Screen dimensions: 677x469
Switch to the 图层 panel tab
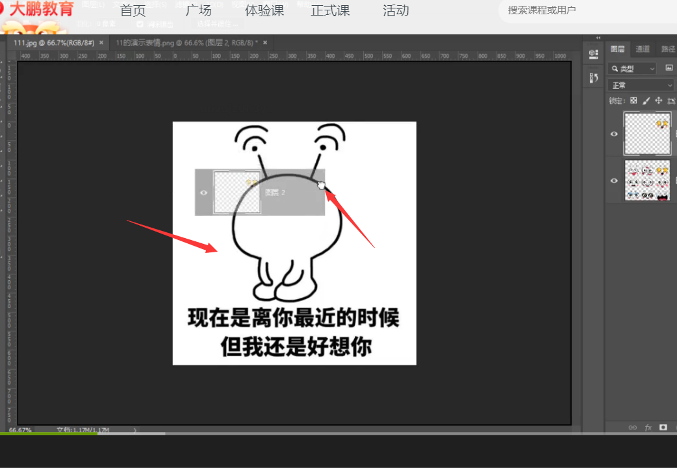point(617,49)
